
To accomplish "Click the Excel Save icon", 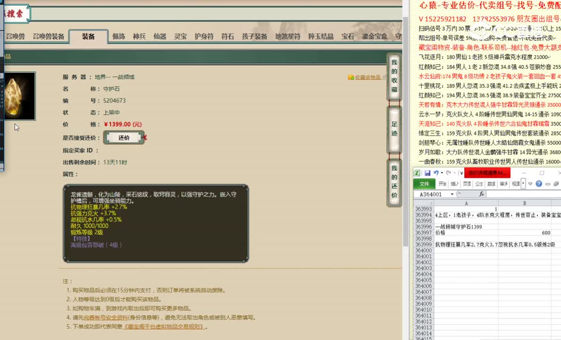I will click(428, 173).
